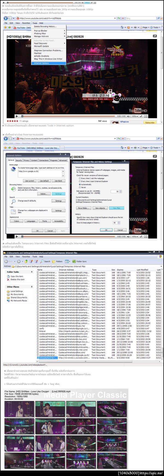Click the video seek bar beside the Tools menu

68,116
